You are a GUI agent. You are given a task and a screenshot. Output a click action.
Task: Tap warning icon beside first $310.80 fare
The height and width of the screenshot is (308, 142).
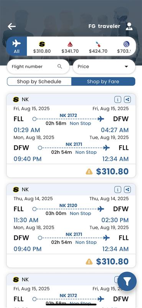point(89,171)
